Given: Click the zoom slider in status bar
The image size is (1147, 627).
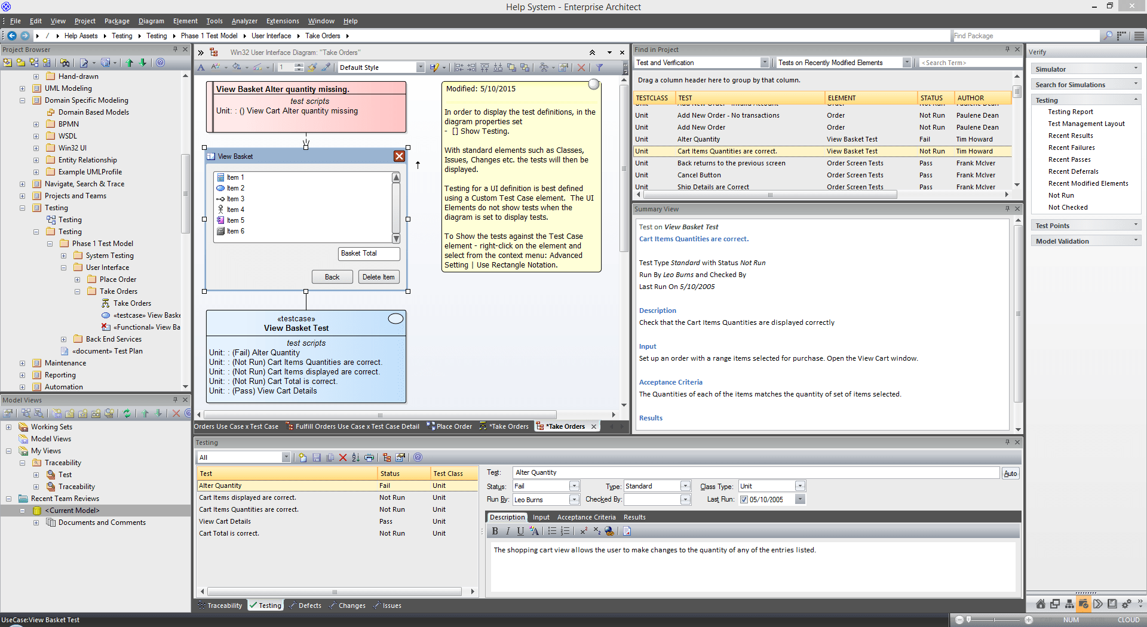Looking at the screenshot, I should tap(994, 620).
